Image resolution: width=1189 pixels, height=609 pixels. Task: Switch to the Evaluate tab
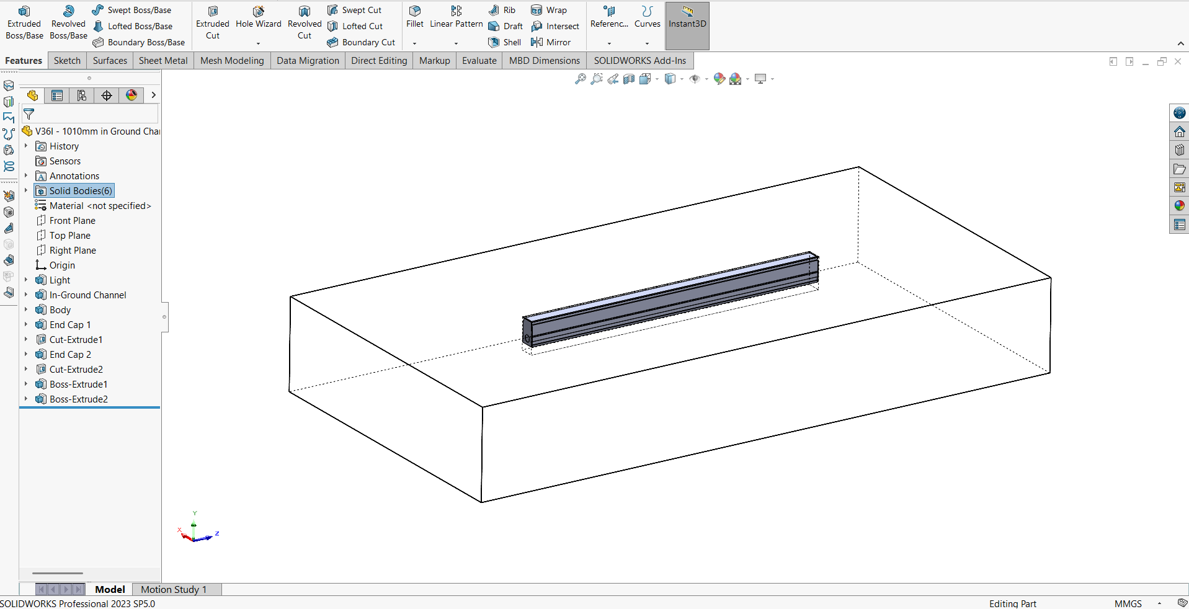coord(479,60)
